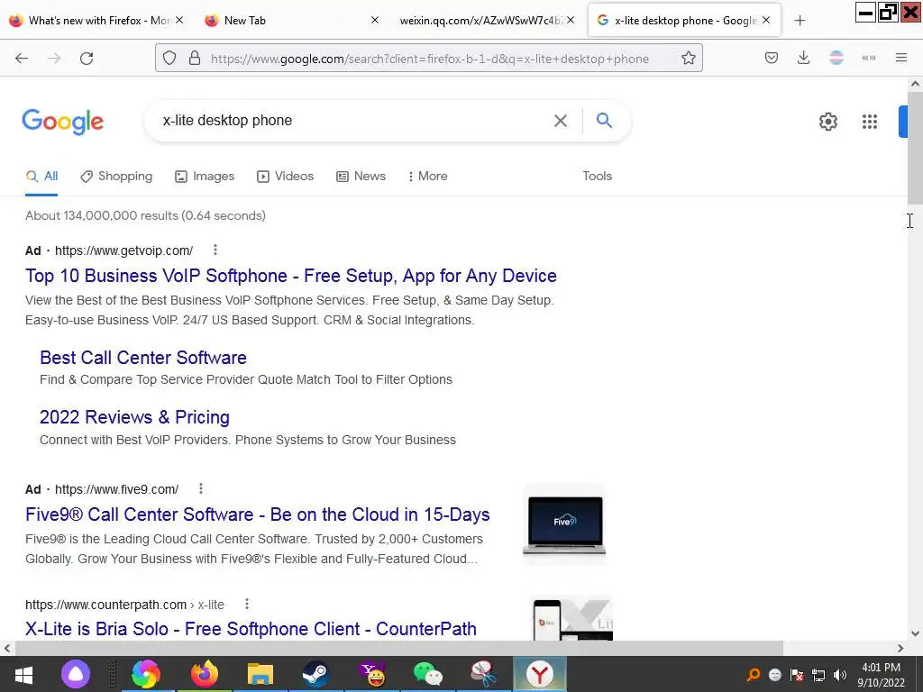Viewport: 923px width, 692px height.
Task: Open 2022 Reviews & Pricing link
Action: pos(135,417)
